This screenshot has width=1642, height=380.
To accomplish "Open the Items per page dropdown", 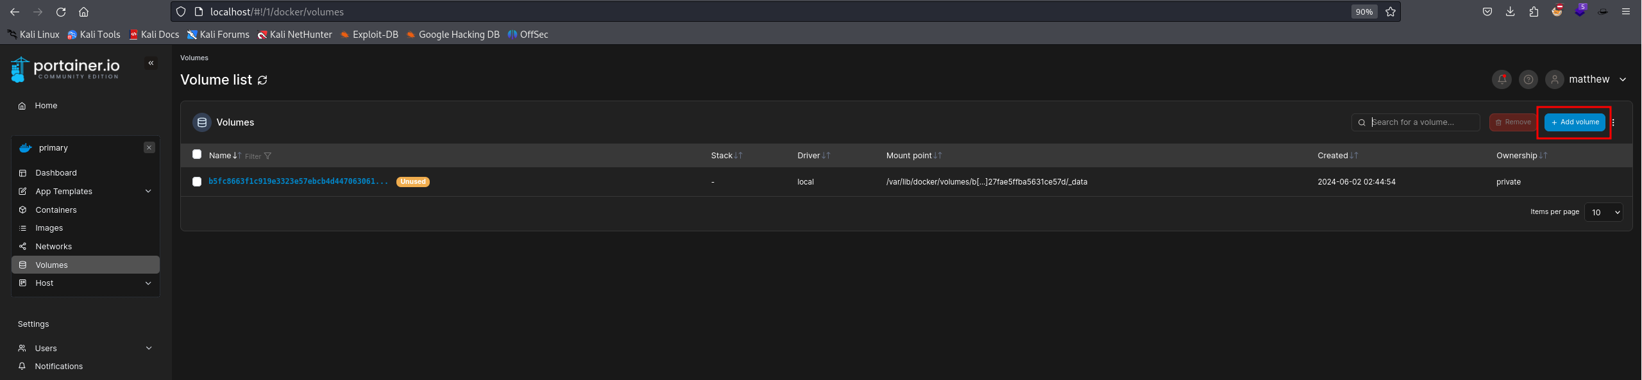I will tap(1604, 212).
